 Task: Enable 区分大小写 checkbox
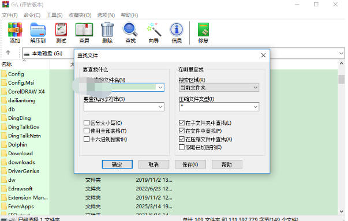pos(87,123)
